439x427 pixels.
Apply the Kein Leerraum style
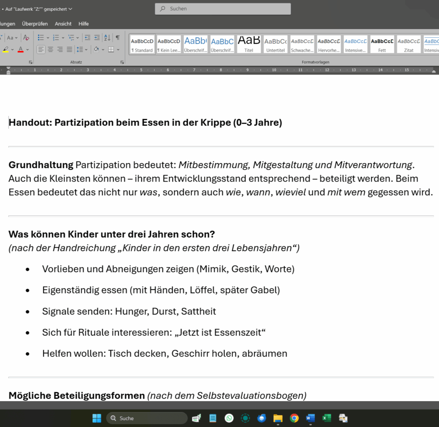coord(169,44)
